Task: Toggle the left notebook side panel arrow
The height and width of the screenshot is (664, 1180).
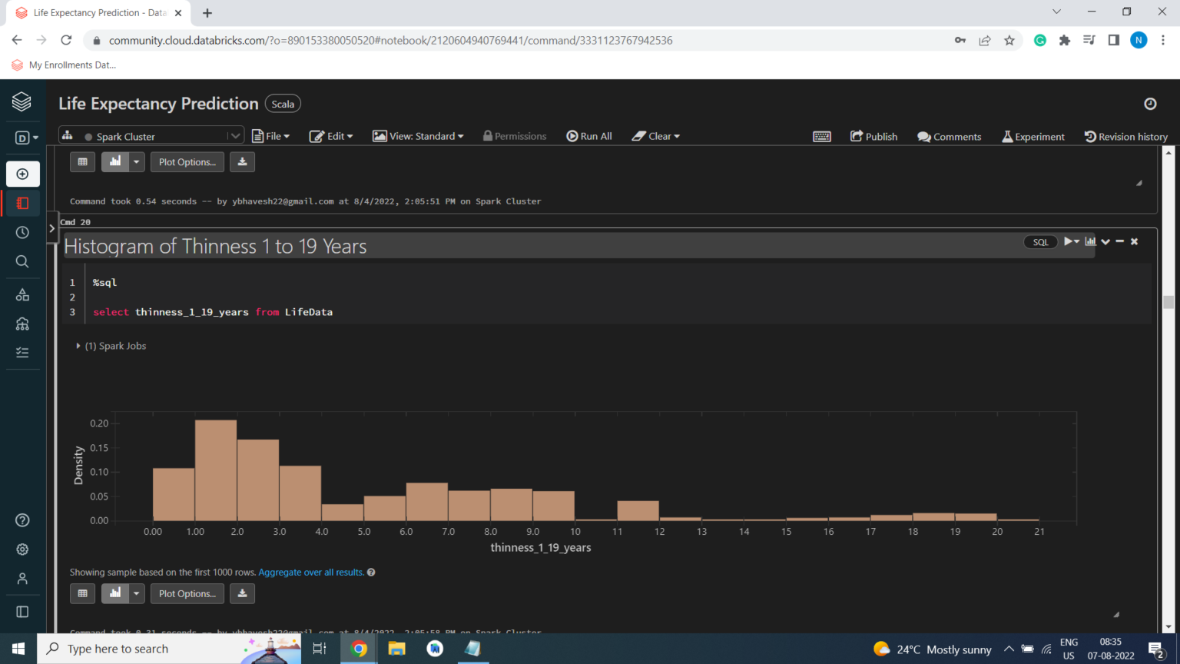Action: (51, 228)
